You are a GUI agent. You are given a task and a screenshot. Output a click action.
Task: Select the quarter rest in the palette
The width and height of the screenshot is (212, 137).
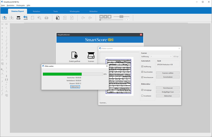[x=2, y=36]
